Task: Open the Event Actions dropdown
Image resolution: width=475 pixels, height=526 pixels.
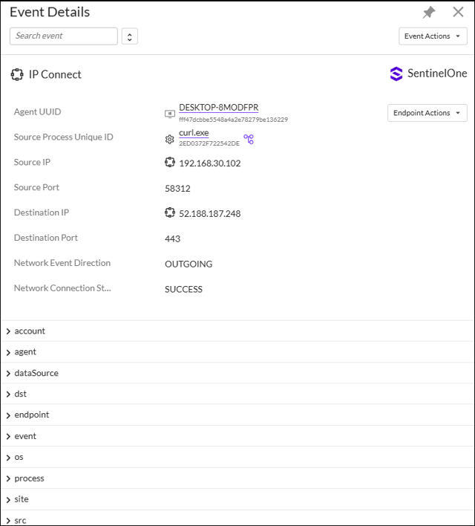Action: tap(433, 36)
